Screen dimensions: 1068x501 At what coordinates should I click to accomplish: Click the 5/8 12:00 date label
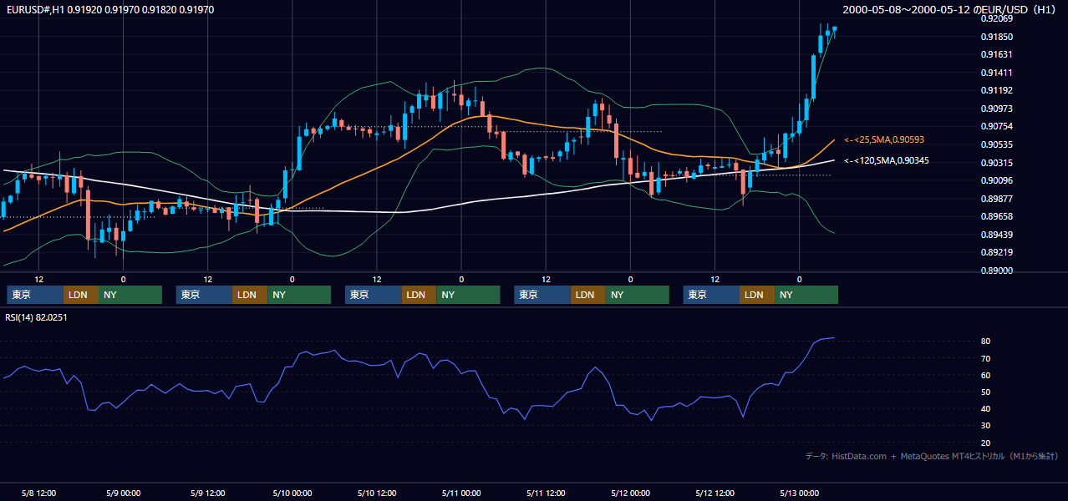click(38, 493)
